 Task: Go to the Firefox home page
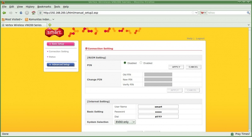[33, 13]
